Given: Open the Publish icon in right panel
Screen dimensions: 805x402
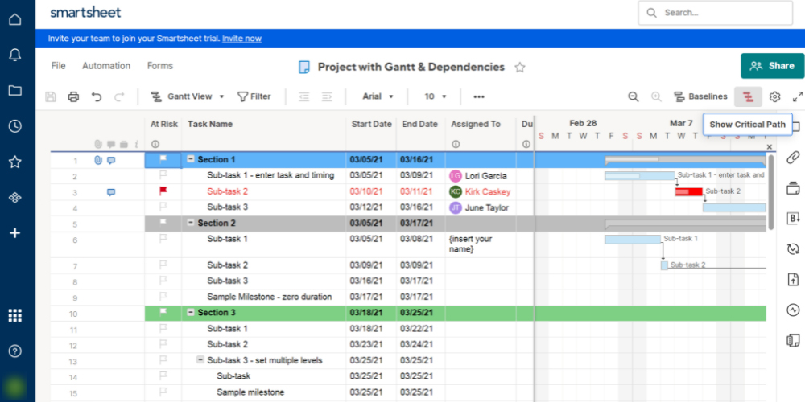Looking at the screenshot, I should [x=793, y=280].
